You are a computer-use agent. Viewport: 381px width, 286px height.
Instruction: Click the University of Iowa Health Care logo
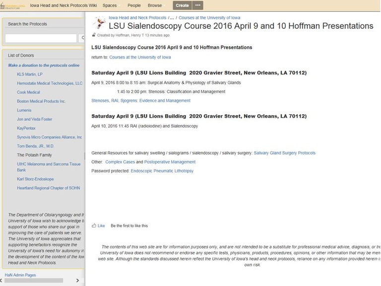13,5
